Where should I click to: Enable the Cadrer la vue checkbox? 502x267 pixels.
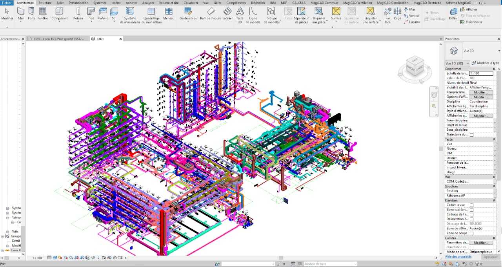471,205
